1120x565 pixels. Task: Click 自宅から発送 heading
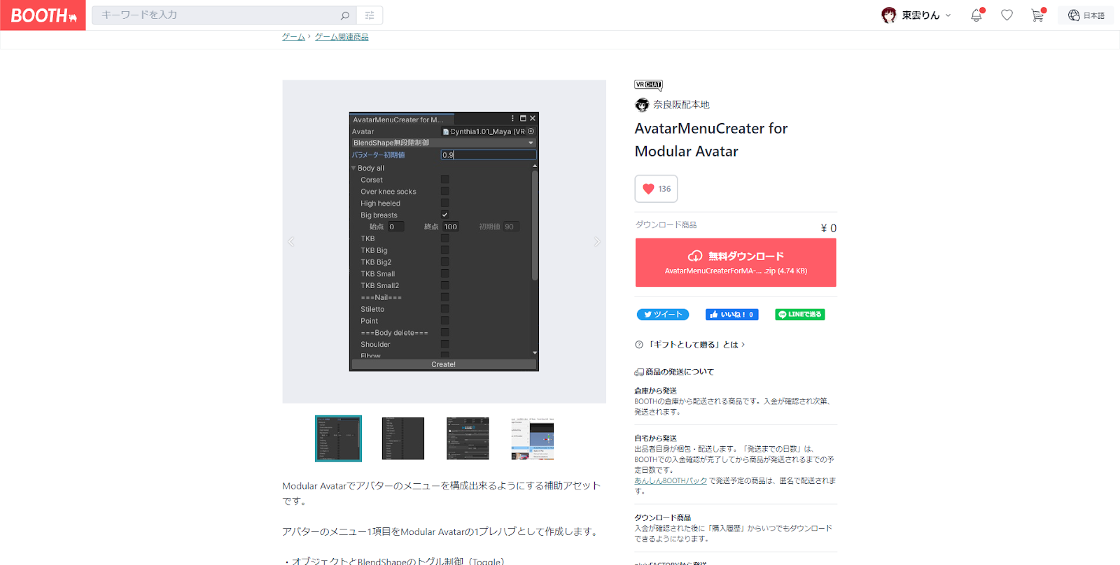[x=655, y=438]
